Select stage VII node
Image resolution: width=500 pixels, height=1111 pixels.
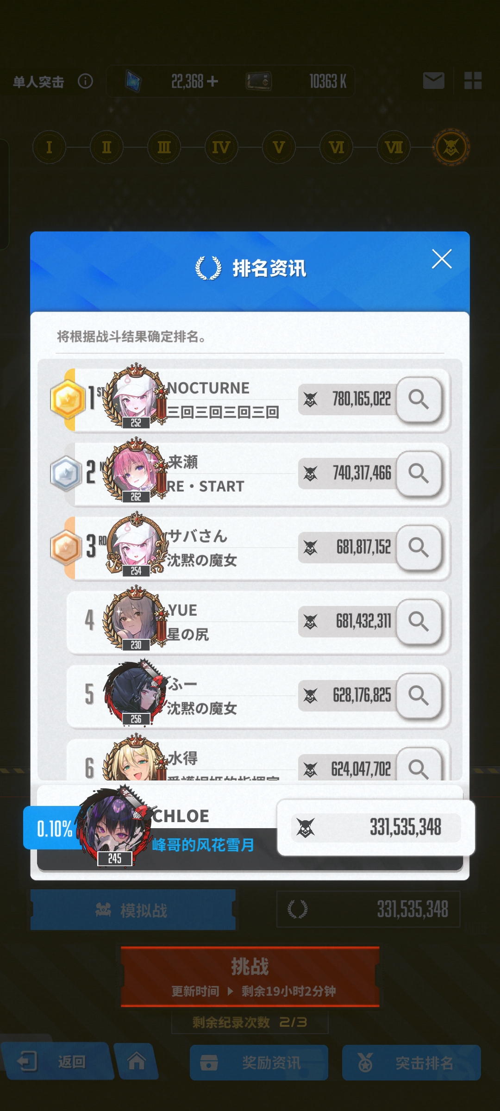point(394,147)
